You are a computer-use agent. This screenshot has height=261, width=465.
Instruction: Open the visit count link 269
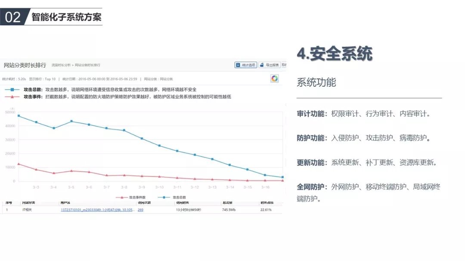pyautogui.click(x=140, y=210)
